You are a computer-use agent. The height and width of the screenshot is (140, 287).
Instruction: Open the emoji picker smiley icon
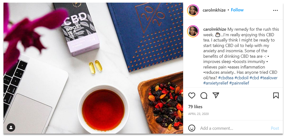pyautogui.click(x=192, y=128)
